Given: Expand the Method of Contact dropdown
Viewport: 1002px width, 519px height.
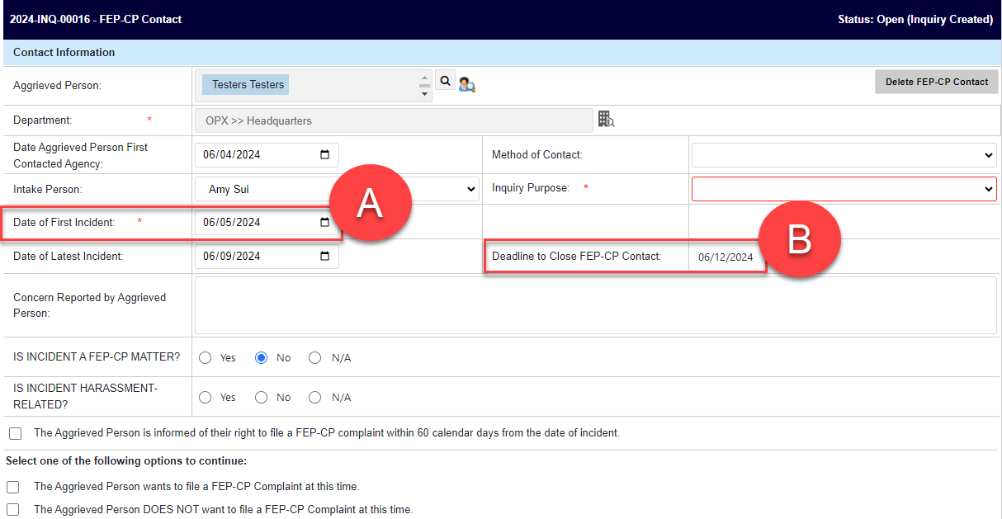Looking at the screenshot, I should (844, 154).
